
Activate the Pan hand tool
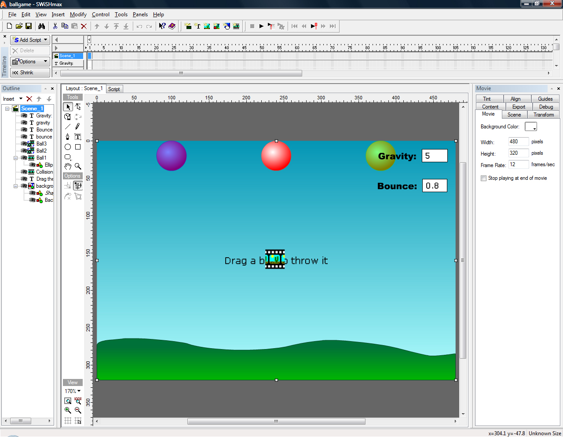68,167
